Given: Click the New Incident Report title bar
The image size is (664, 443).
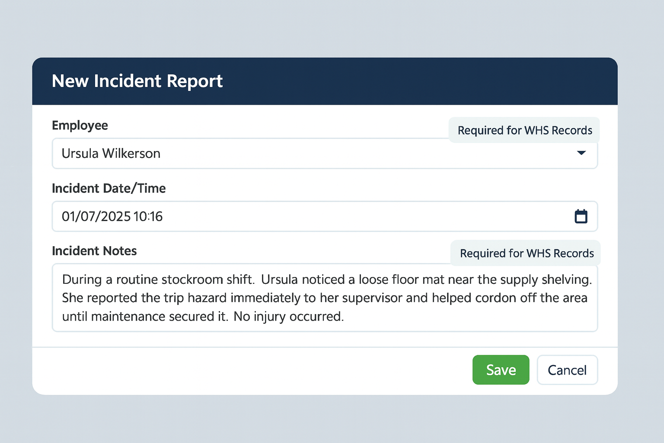Looking at the screenshot, I should [137, 81].
